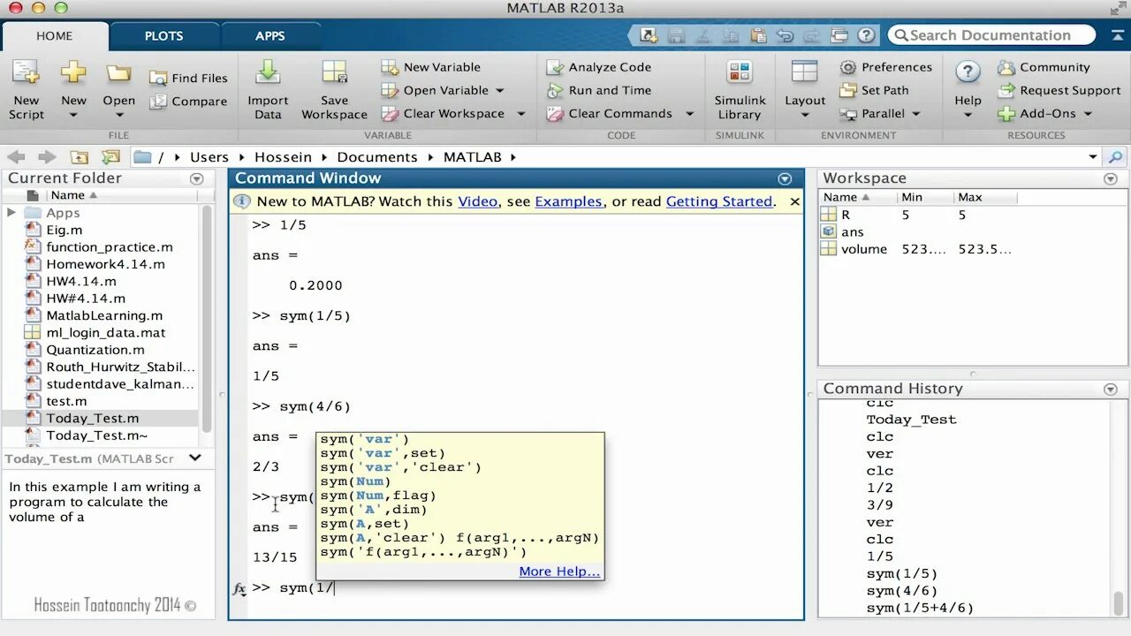
Task: Select ml_login_data.mat file
Action: pyautogui.click(x=106, y=333)
